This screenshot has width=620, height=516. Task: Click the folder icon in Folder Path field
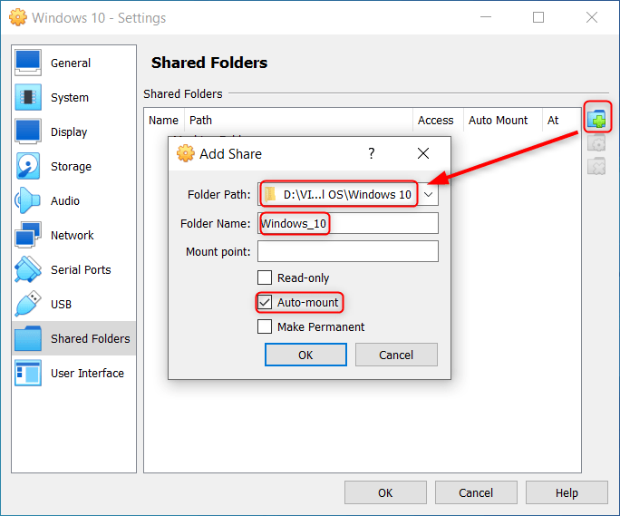tap(270, 194)
